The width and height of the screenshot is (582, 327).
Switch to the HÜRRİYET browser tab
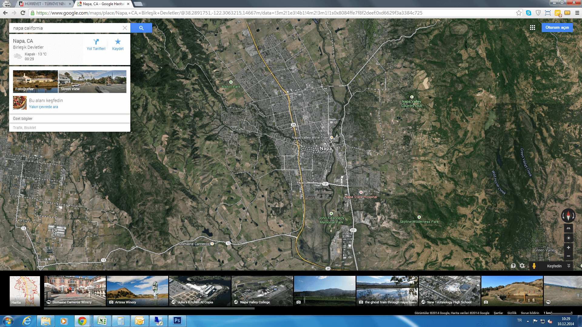coord(45,4)
